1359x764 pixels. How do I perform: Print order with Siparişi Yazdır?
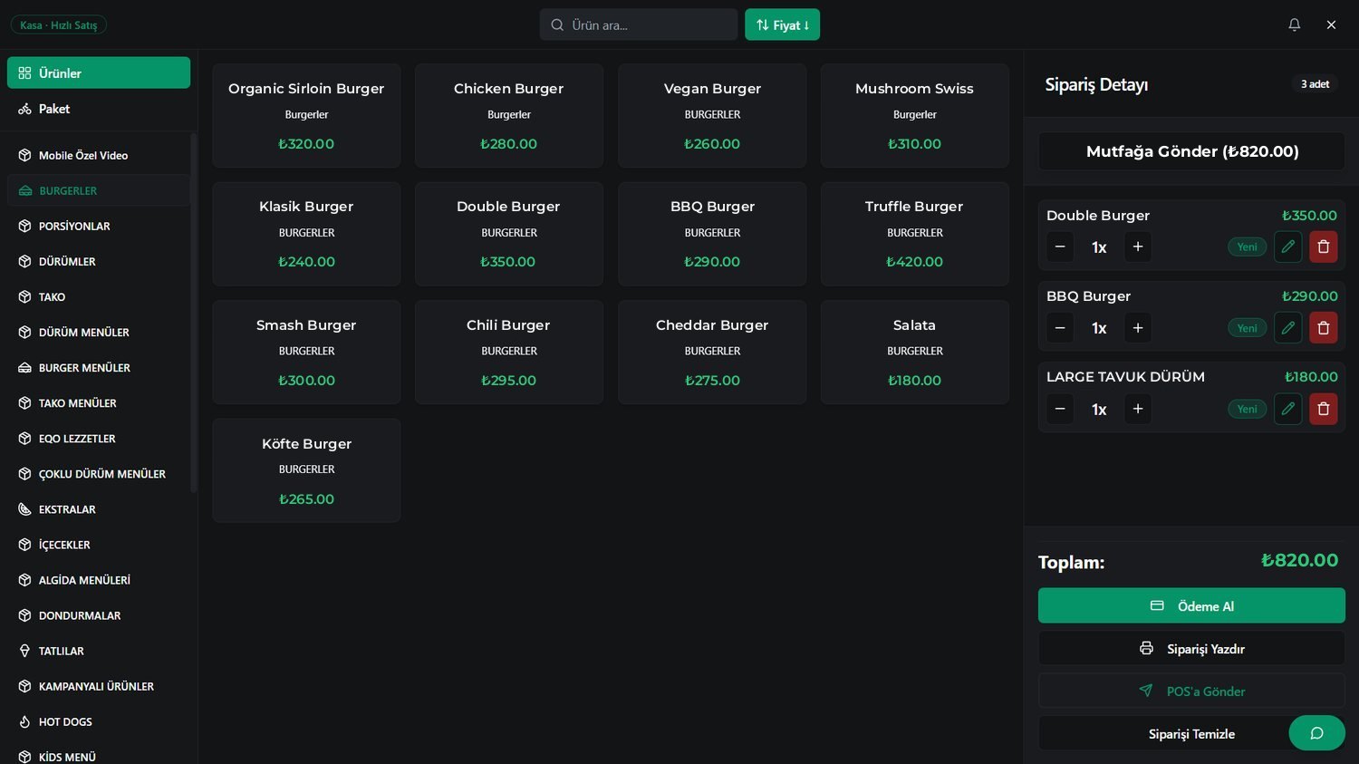(x=1191, y=648)
